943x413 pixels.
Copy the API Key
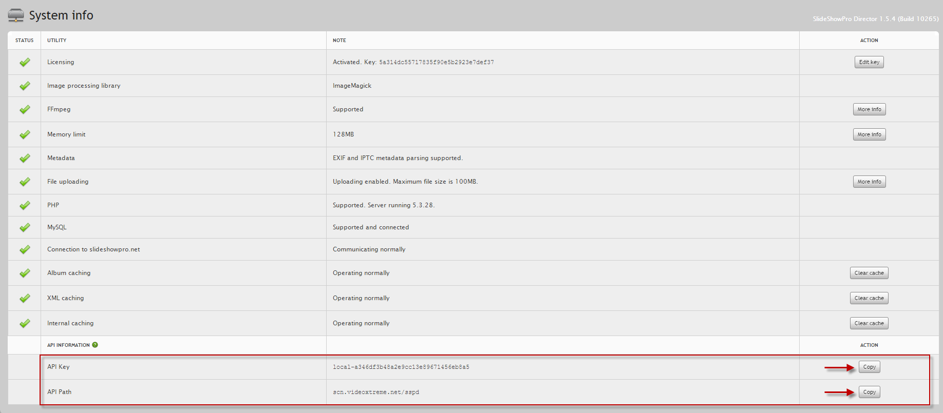coord(869,367)
